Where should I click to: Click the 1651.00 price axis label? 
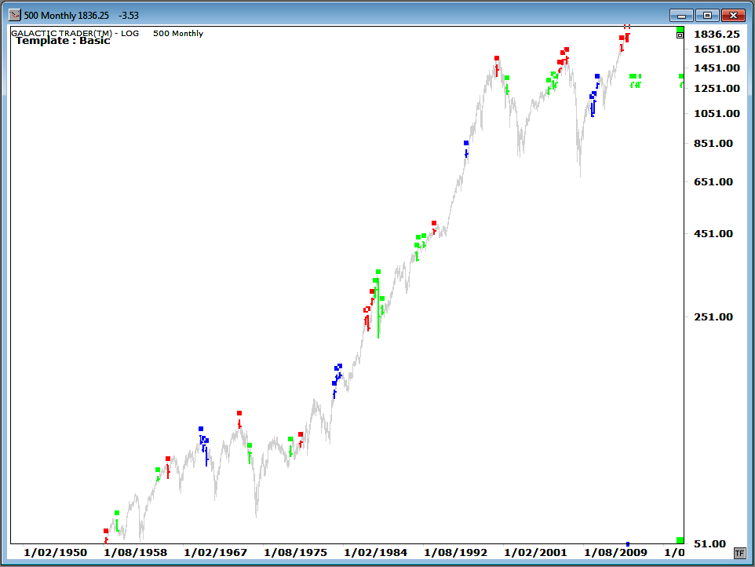coord(717,49)
